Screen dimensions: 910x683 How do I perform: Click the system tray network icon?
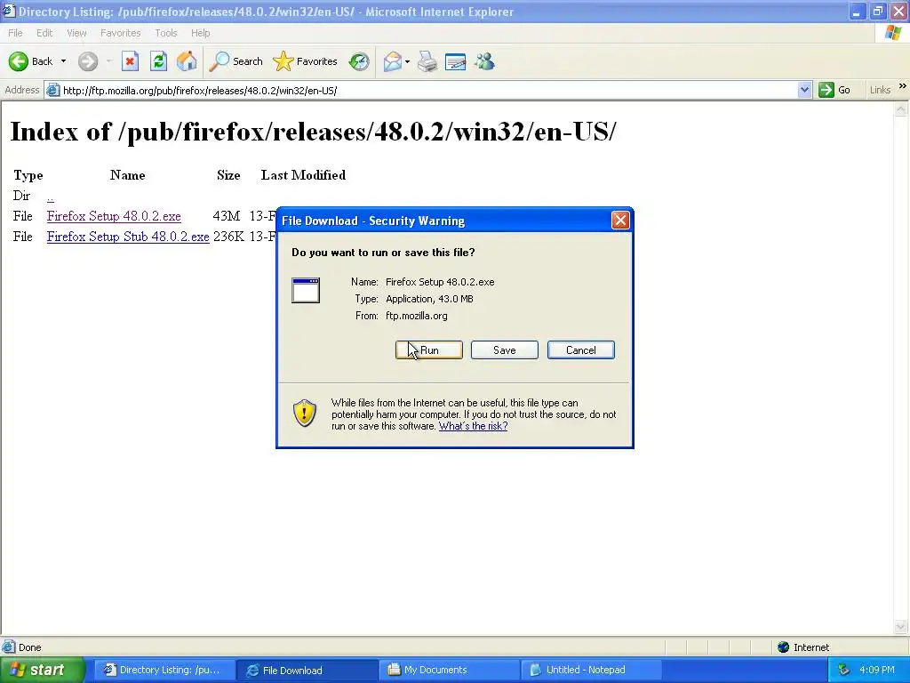click(843, 670)
